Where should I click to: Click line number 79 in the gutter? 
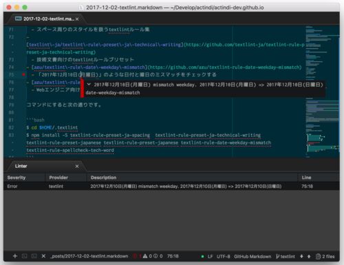[x=11, y=105]
